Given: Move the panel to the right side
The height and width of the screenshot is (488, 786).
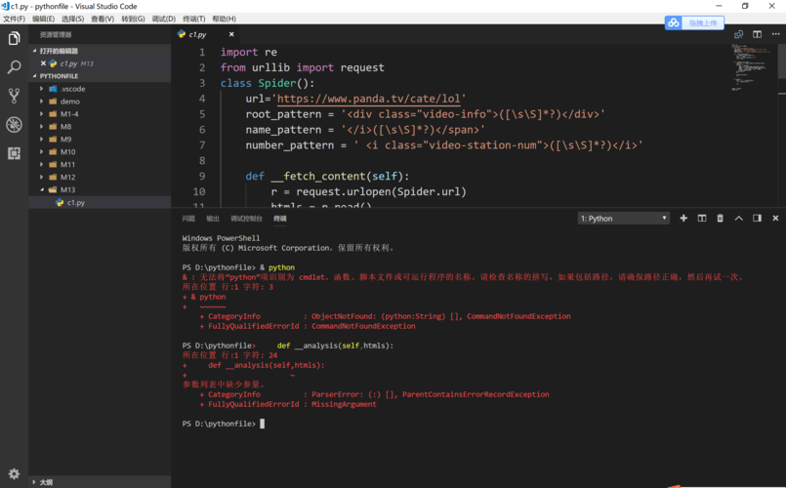Looking at the screenshot, I should (x=757, y=218).
